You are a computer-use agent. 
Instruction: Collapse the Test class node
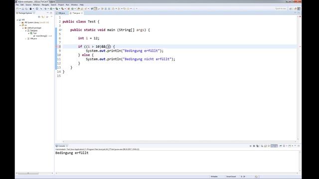29,33
